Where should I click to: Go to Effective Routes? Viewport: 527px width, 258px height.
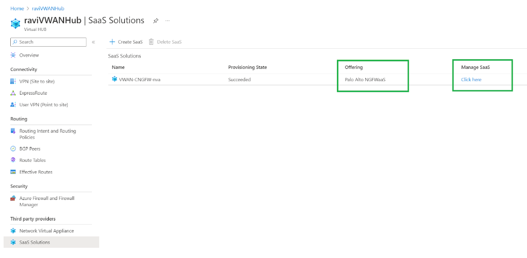click(x=35, y=172)
